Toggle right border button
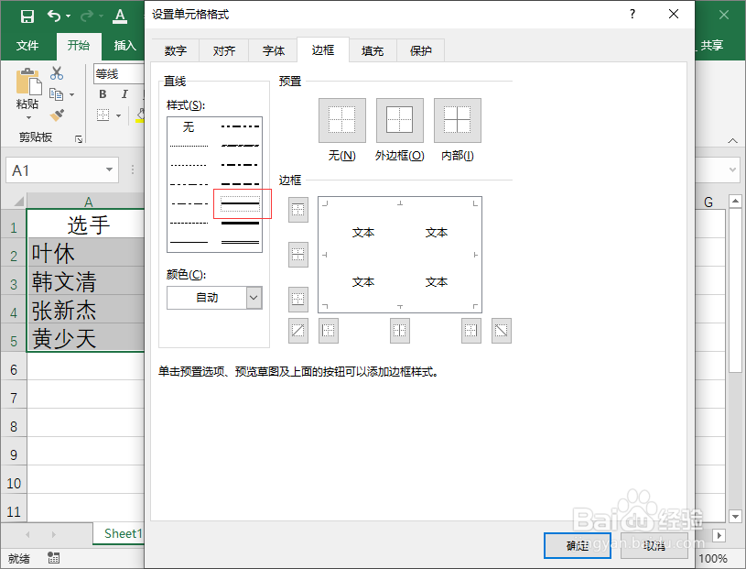Image resolution: width=746 pixels, height=569 pixels. coord(471,331)
